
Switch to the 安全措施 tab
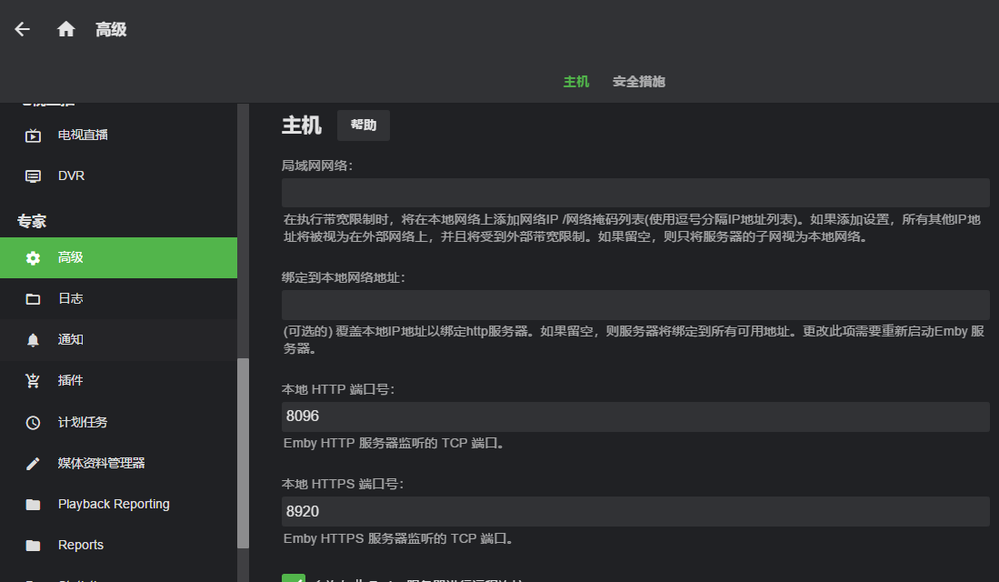pos(638,82)
